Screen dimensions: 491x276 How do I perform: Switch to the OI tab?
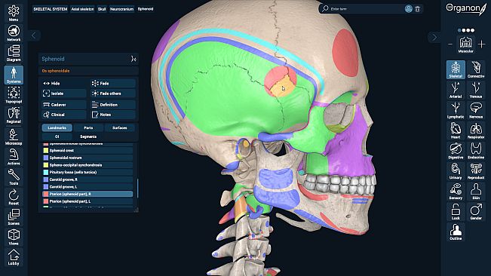tap(57, 136)
